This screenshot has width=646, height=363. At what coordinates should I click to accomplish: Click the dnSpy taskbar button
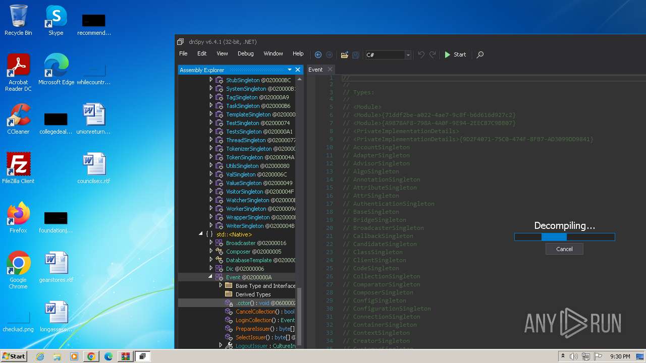point(142,356)
